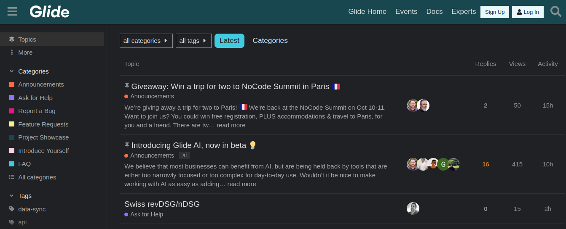Open More options with vertical dots
The width and height of the screenshot is (566, 229).
coord(12,53)
